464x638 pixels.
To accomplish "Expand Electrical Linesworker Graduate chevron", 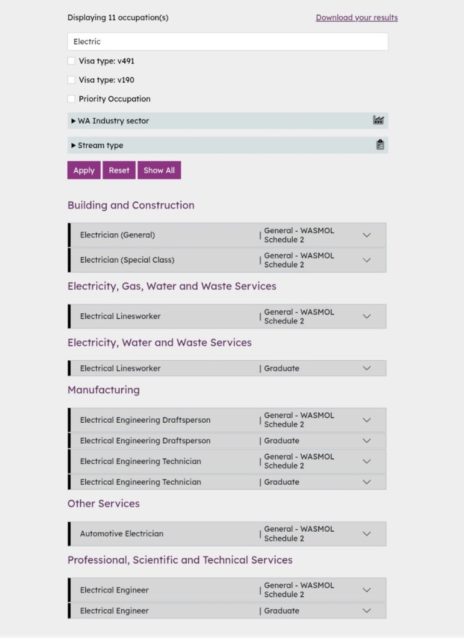I will [367, 368].
